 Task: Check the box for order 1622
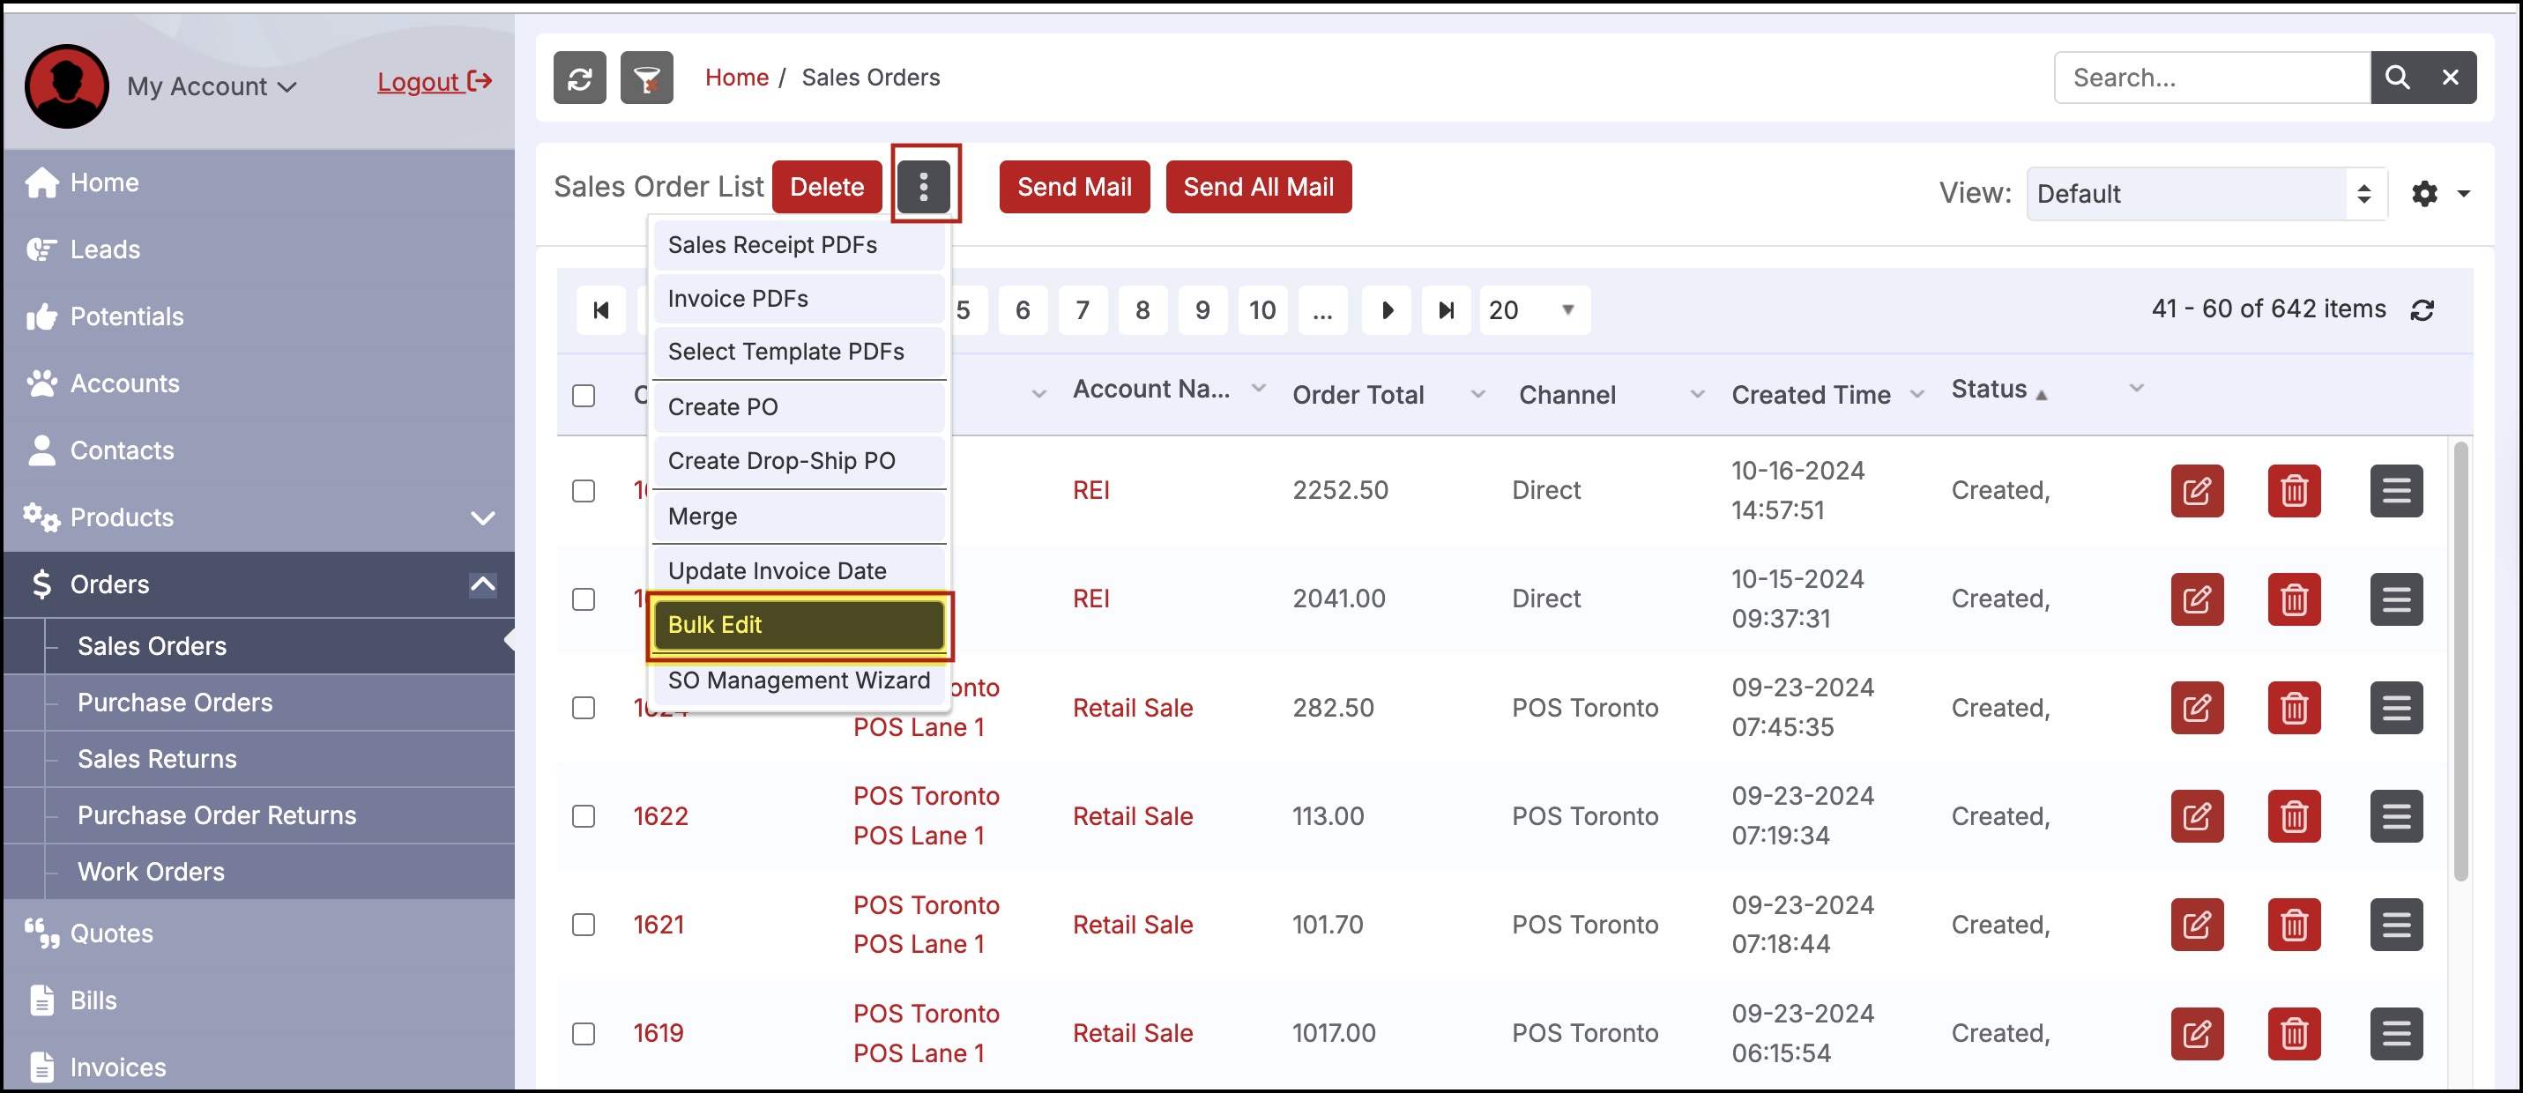[x=584, y=816]
